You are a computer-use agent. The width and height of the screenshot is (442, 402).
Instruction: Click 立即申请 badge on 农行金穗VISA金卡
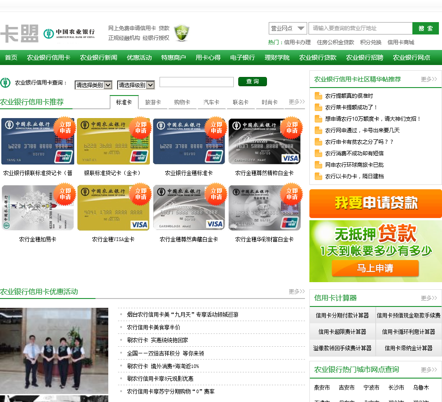pos(141,194)
